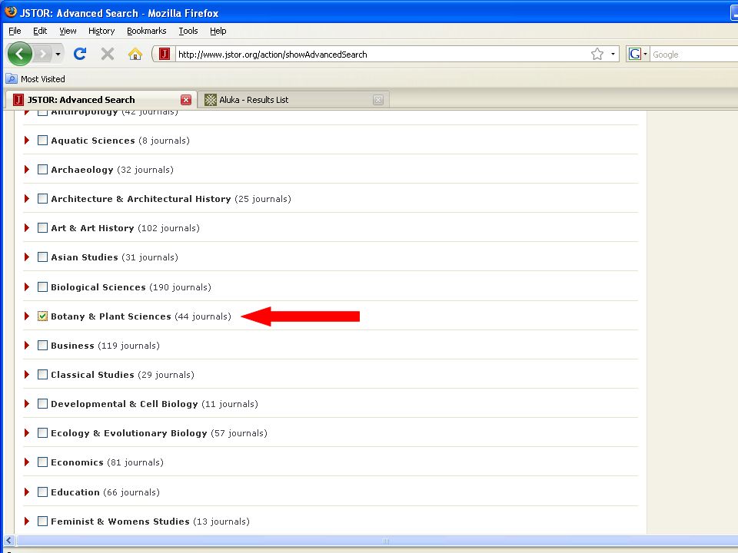
Task: Tick the Business checkbox
Action: coord(42,345)
